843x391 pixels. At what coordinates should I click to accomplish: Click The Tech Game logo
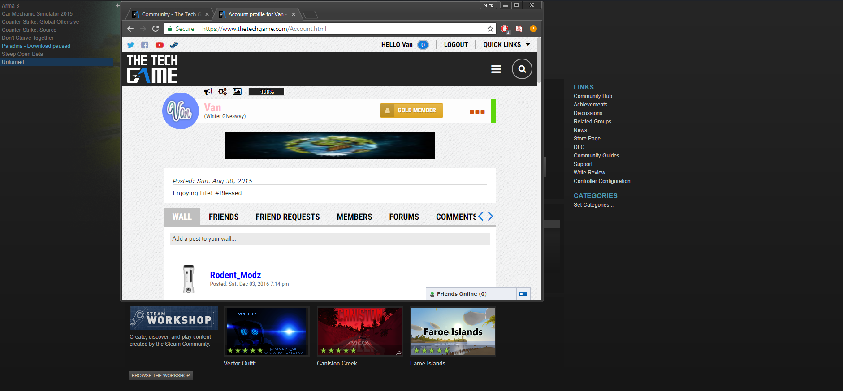coord(152,69)
